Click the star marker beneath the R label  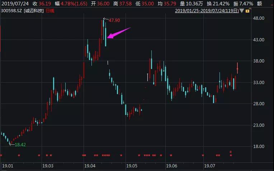[231, 155]
